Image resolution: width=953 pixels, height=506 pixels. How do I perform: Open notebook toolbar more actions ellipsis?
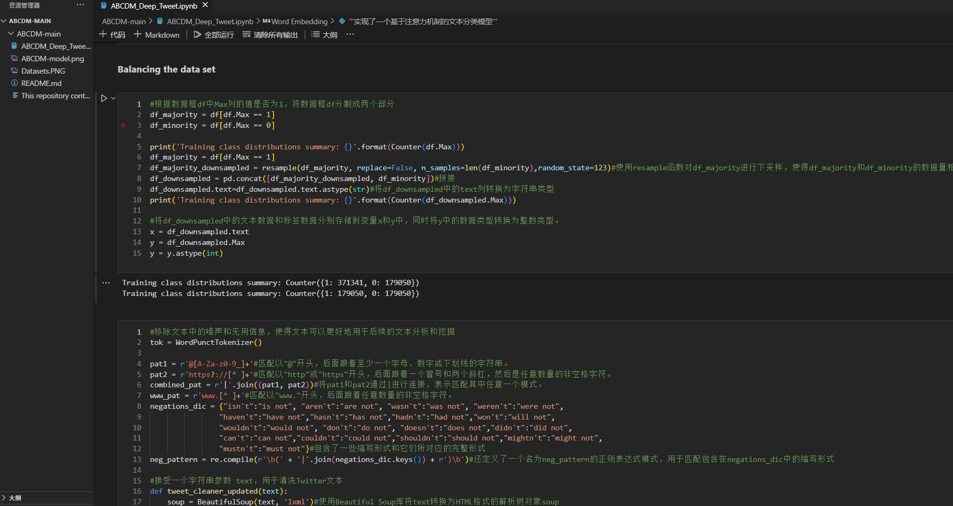coord(350,34)
